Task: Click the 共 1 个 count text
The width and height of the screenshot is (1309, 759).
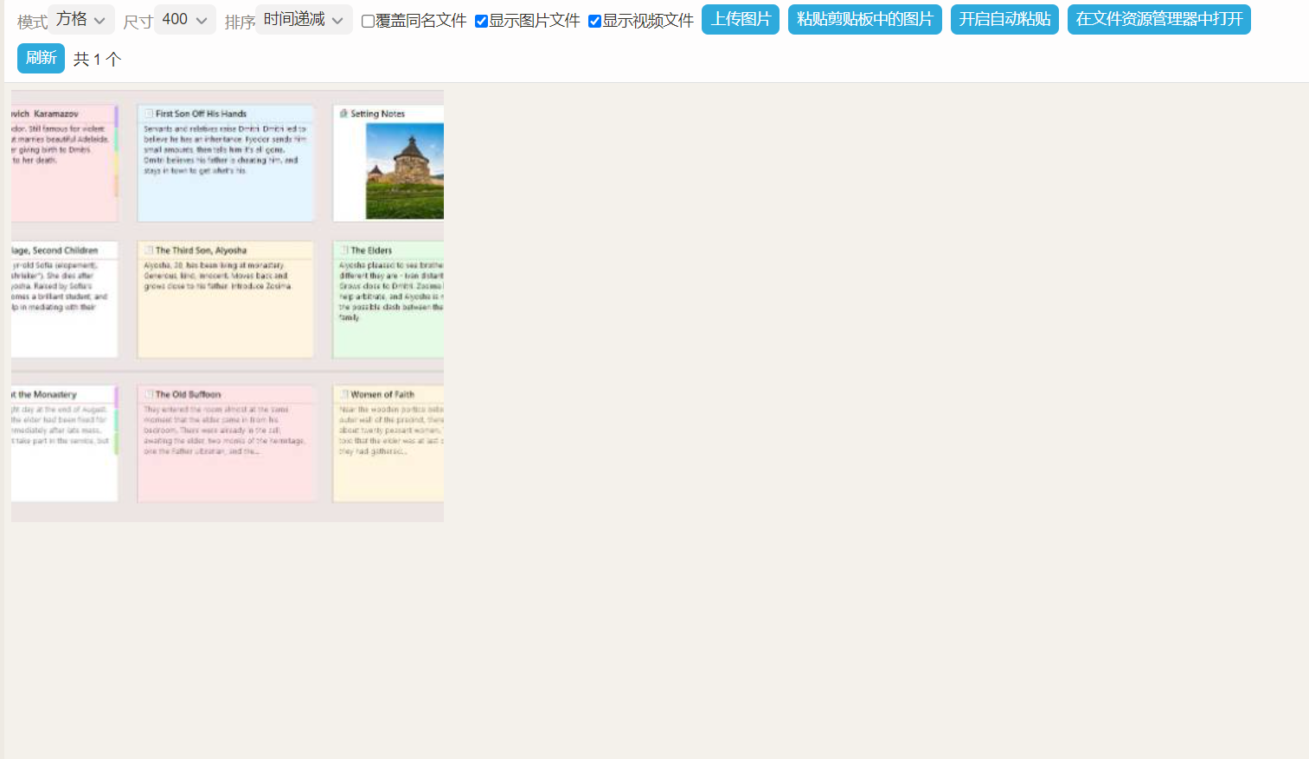Action: 97,60
